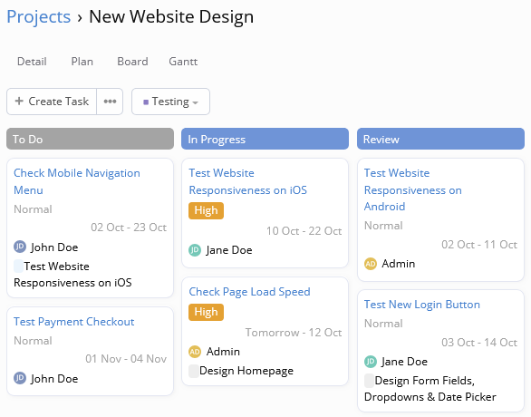
Task: Click date range 10 Oct - 22 Oct
Action: click(x=304, y=230)
